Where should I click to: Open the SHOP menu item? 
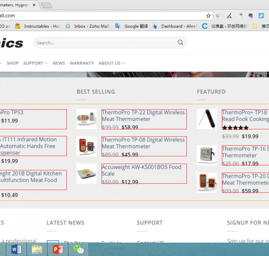tap(13, 63)
